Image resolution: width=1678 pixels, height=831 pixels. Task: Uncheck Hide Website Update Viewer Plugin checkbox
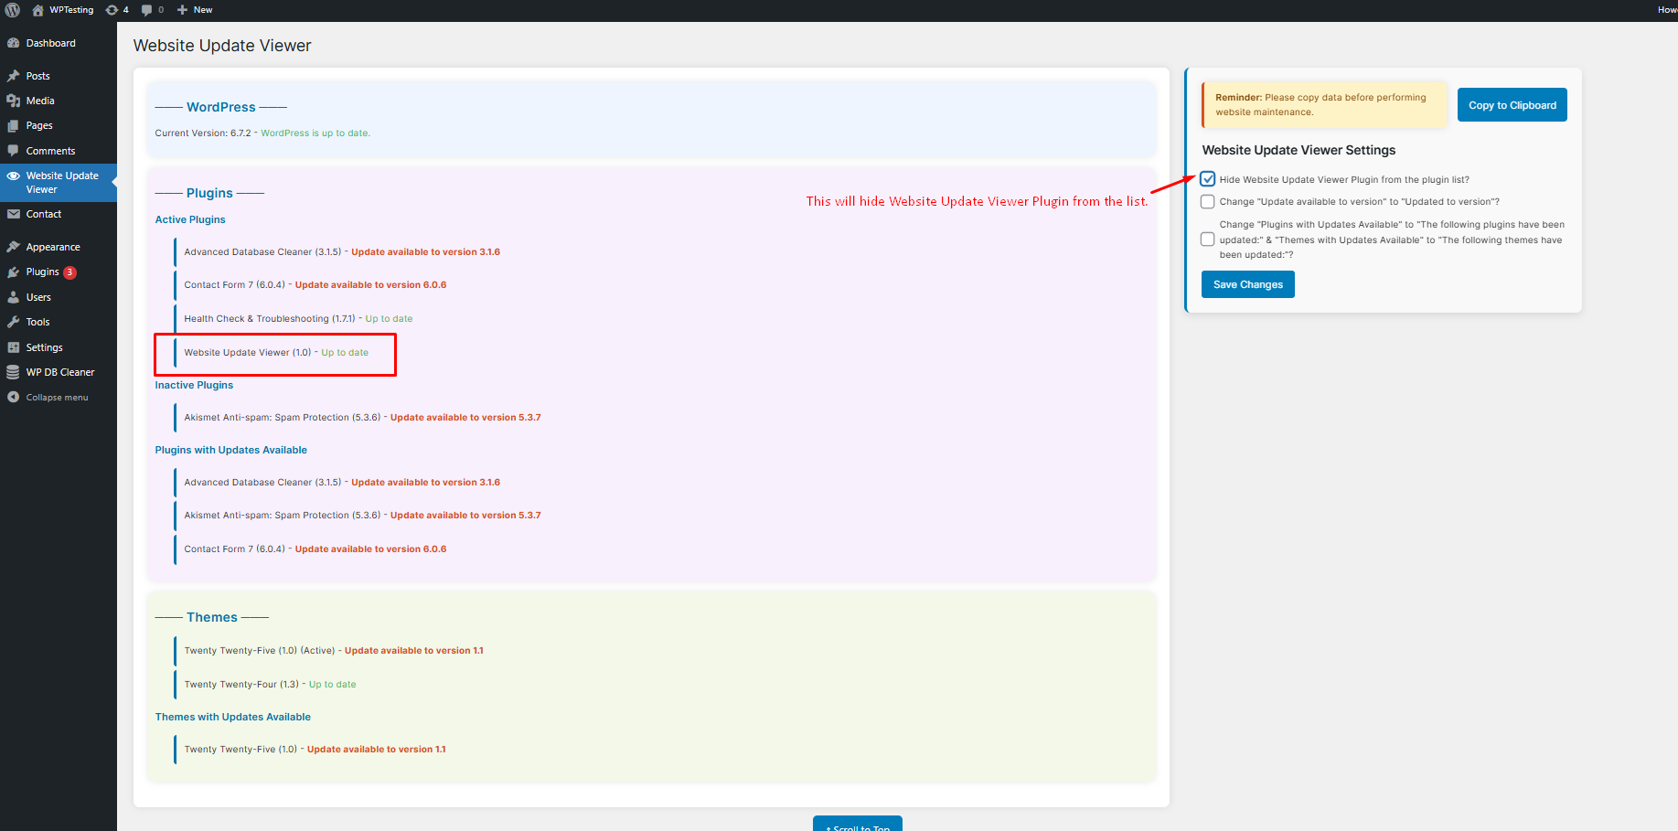click(1208, 179)
